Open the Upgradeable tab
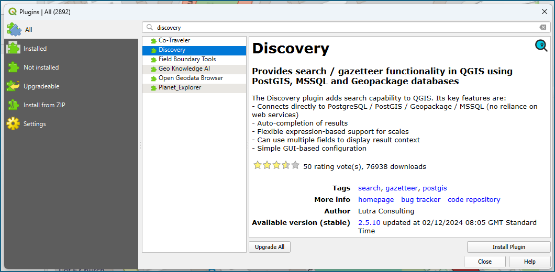Screen dimensions: 555x272 71,86
